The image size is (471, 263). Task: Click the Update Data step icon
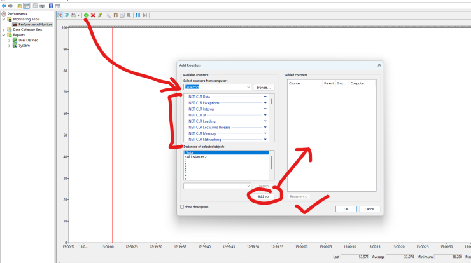click(x=145, y=15)
